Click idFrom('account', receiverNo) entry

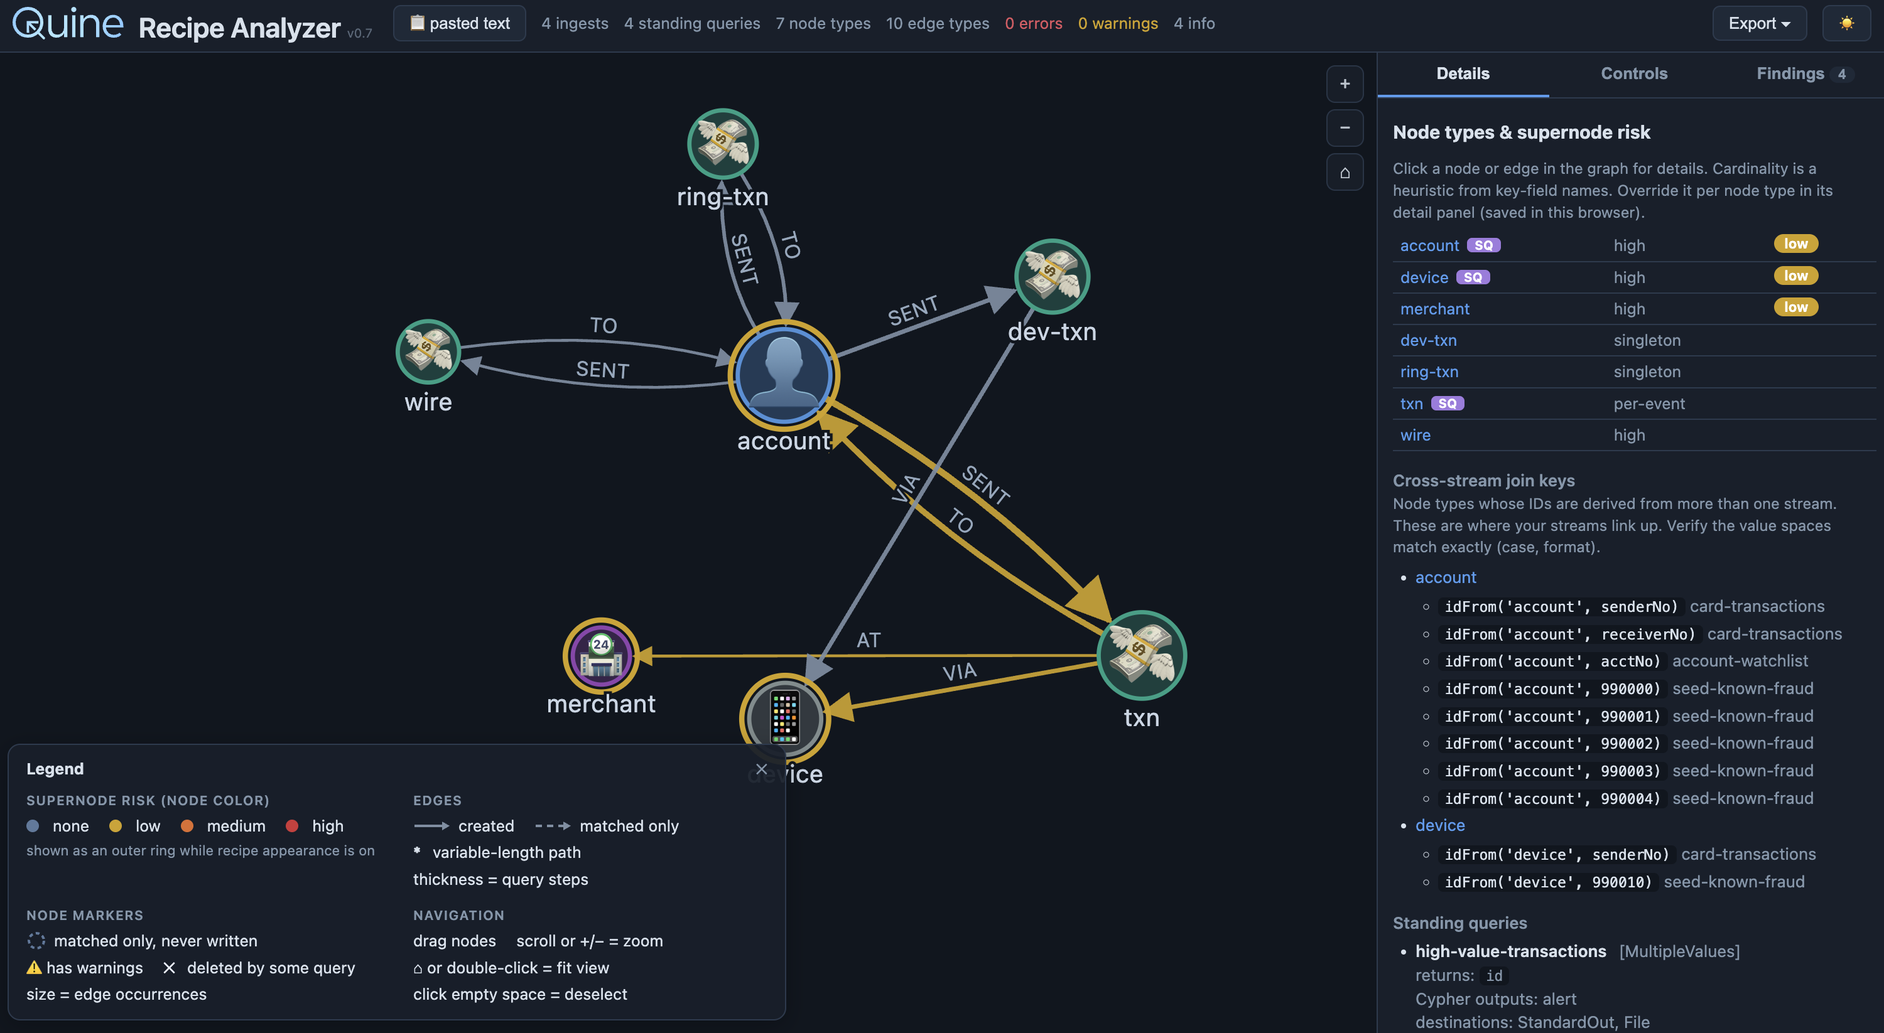(x=1569, y=634)
